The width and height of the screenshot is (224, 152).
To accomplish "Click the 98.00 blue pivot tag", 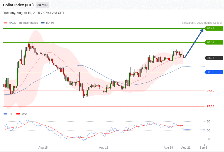I will click(x=214, y=72).
